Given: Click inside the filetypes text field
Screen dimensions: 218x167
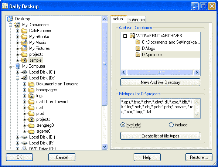Looking at the screenshot, I should (157, 109).
